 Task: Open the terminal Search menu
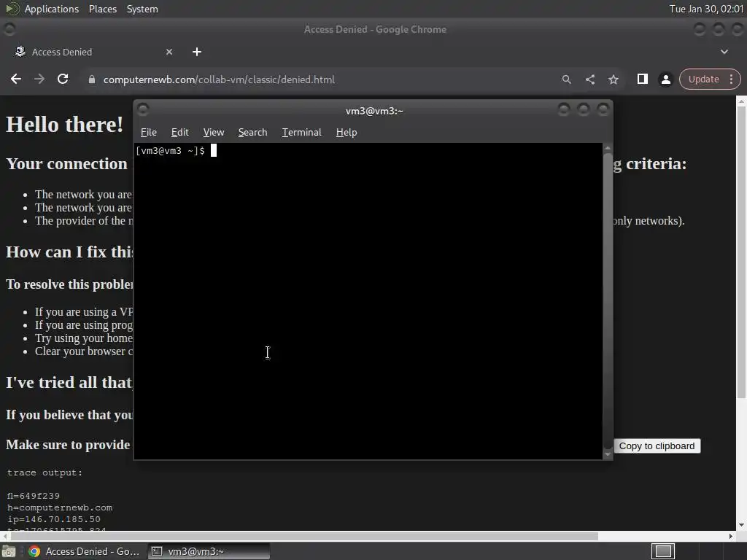tap(252, 133)
